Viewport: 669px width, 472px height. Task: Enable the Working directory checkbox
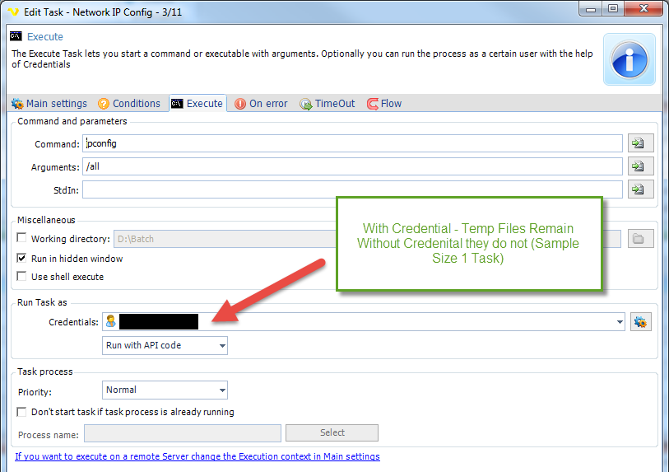22,239
